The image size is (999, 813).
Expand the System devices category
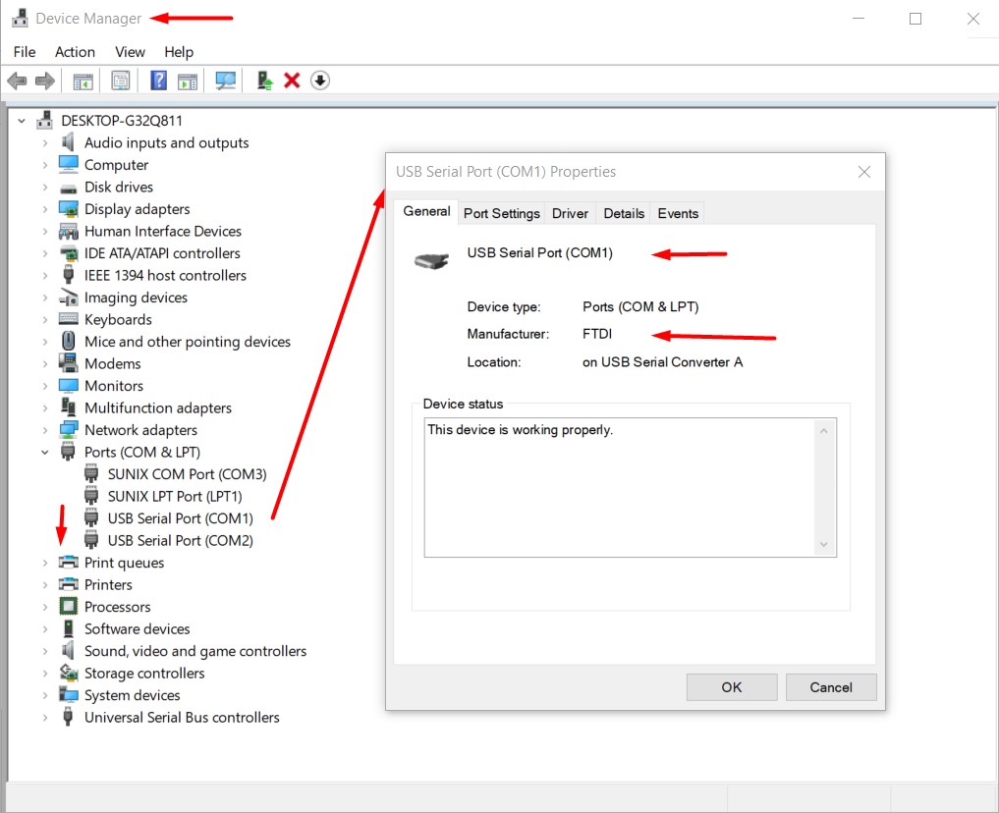pyautogui.click(x=44, y=695)
